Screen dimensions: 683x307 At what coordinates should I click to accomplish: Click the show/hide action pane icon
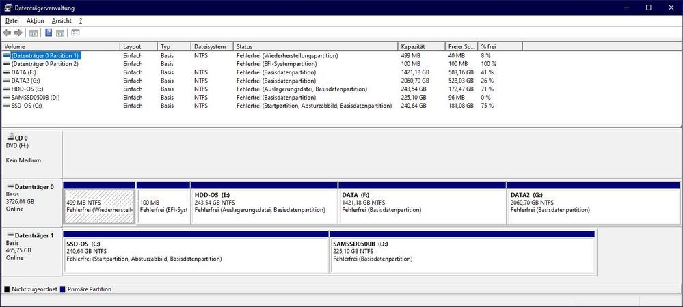[60, 32]
